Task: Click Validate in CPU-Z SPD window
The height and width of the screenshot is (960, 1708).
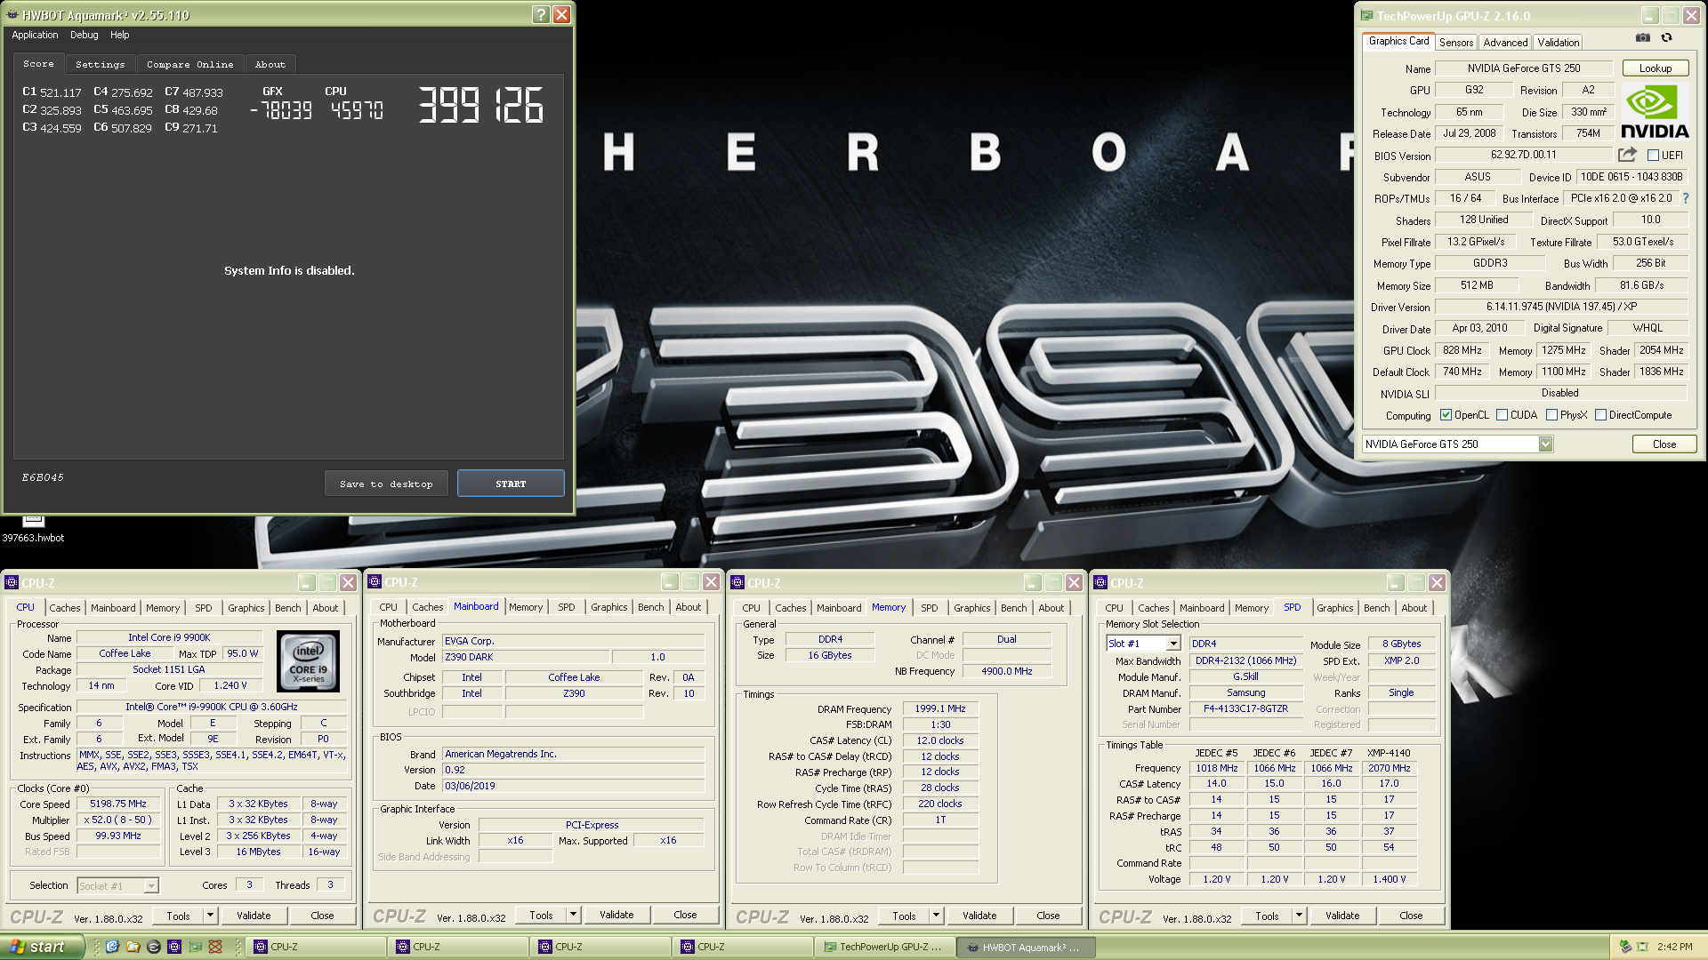Action: tap(1342, 915)
